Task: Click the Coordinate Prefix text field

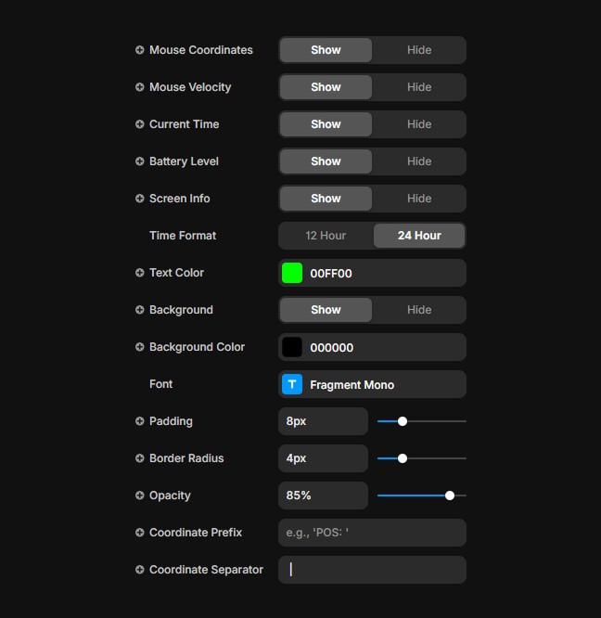Action: tap(372, 533)
